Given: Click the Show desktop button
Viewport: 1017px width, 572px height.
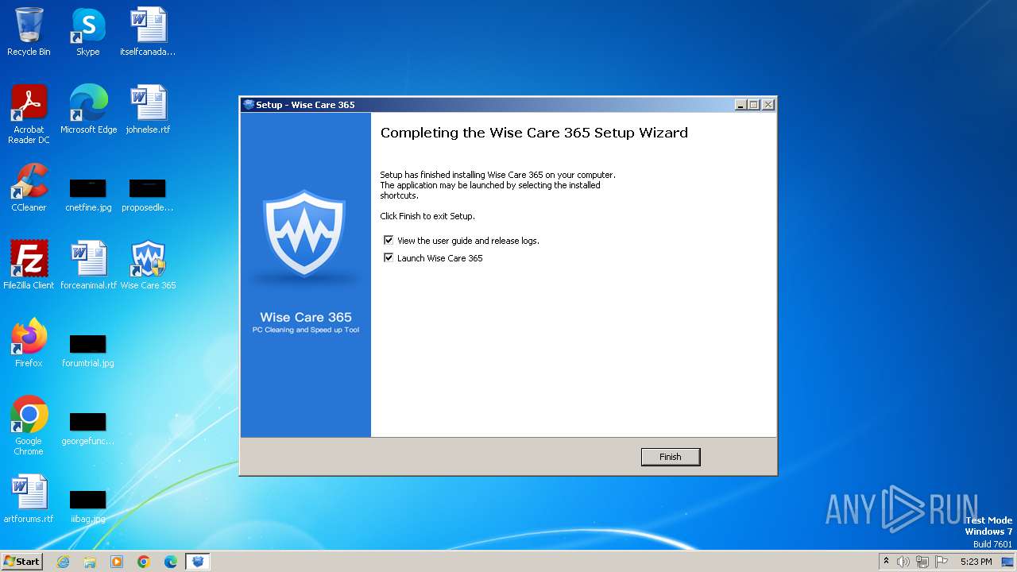Looking at the screenshot, I should (x=1008, y=562).
